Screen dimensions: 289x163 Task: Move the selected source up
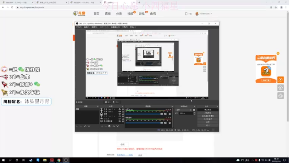click(114, 126)
